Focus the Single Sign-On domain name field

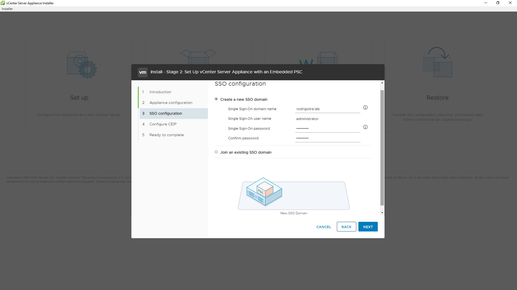[327, 109]
